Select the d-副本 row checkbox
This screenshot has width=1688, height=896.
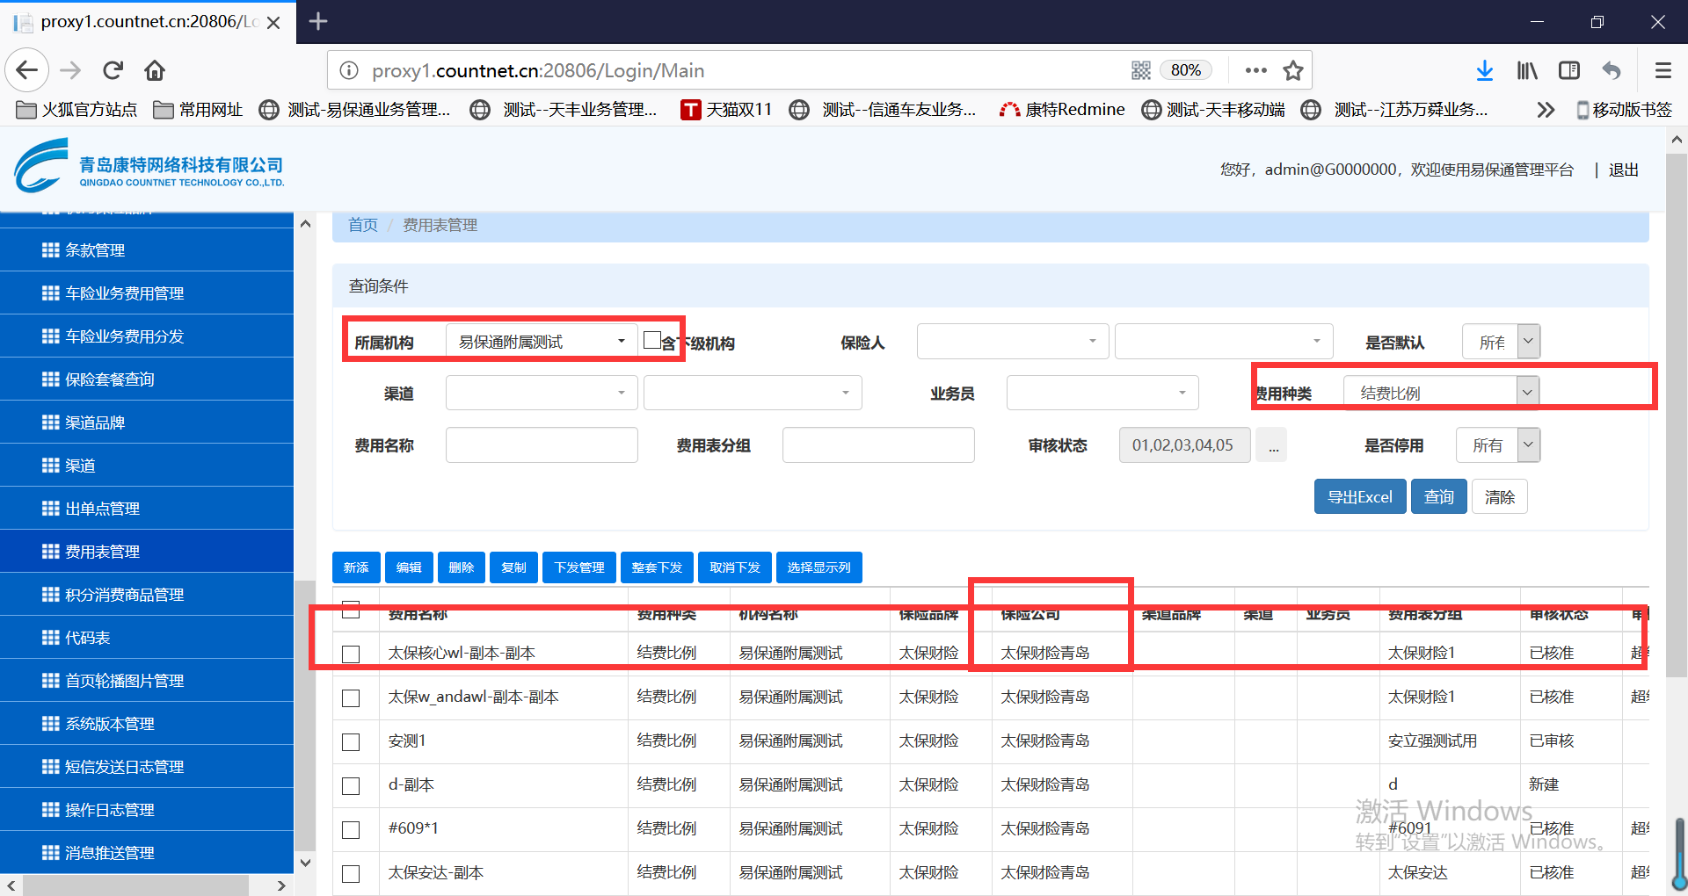pos(351,786)
